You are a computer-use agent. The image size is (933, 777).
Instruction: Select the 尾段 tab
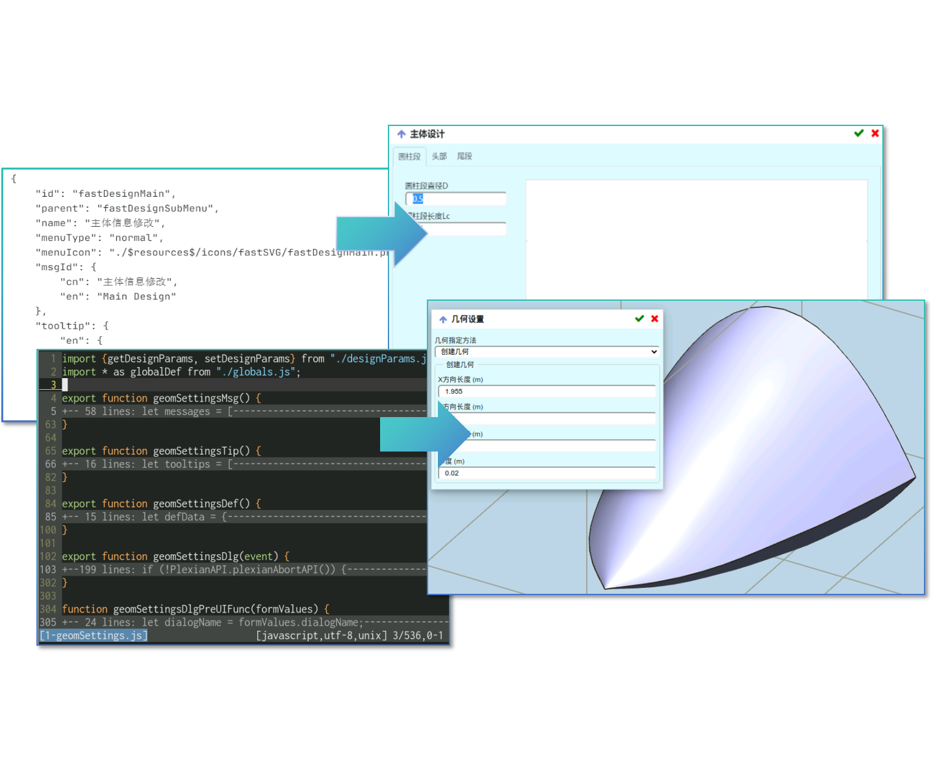point(465,157)
